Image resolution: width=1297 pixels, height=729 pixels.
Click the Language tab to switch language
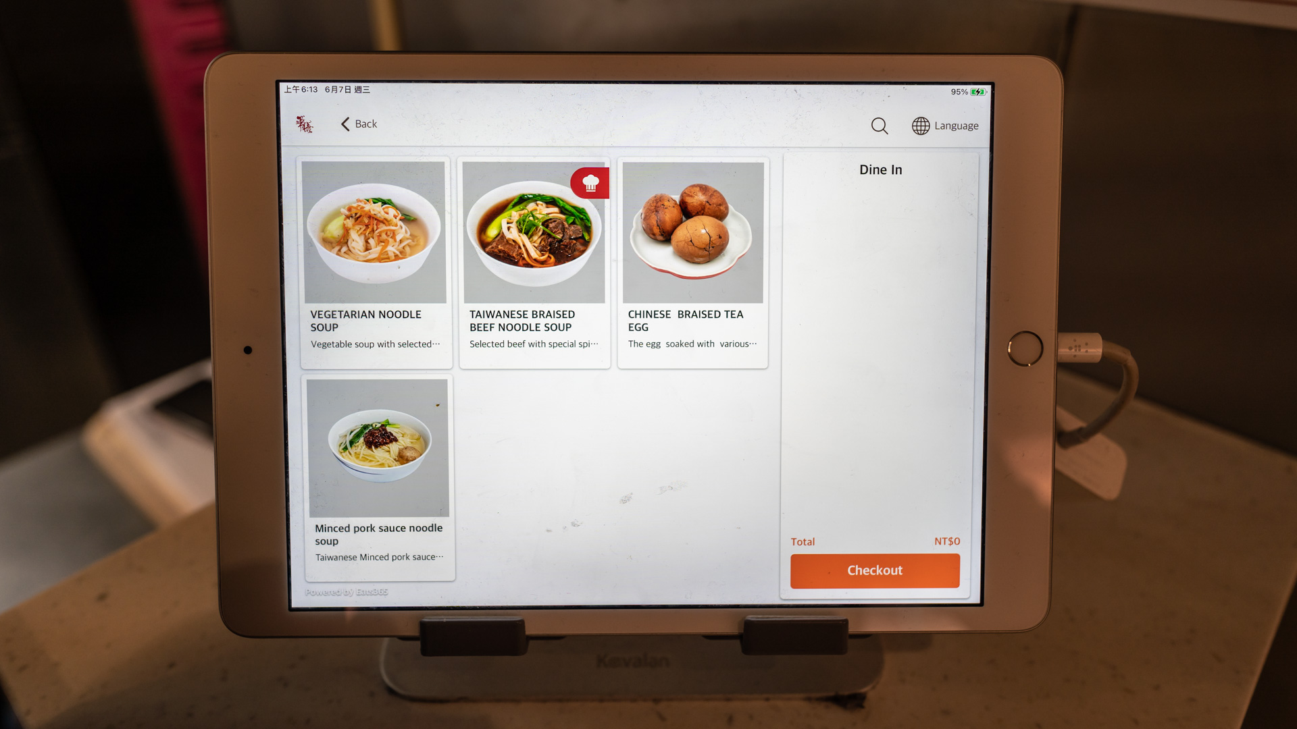pyautogui.click(x=944, y=125)
